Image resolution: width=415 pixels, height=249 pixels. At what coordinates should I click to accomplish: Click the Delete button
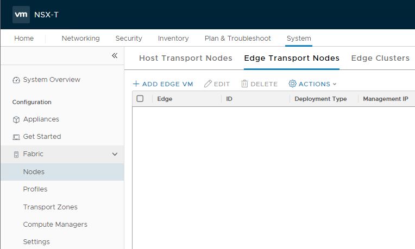pyautogui.click(x=259, y=84)
